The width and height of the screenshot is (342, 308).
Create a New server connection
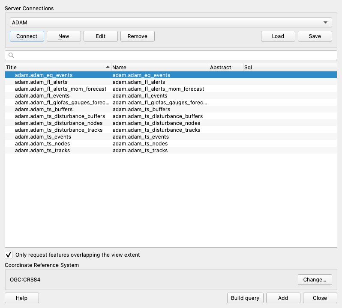click(64, 36)
